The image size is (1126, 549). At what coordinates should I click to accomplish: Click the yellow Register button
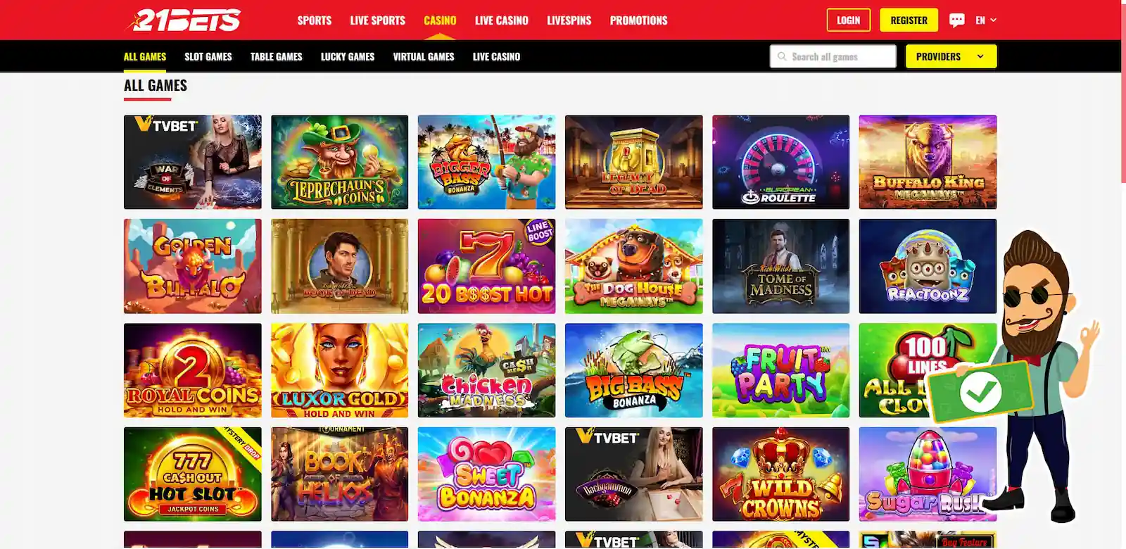pos(909,20)
